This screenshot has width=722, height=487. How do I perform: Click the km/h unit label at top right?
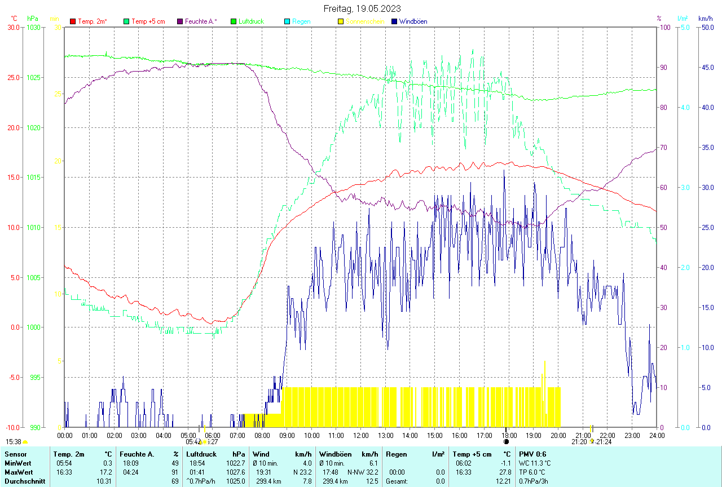tap(706, 19)
